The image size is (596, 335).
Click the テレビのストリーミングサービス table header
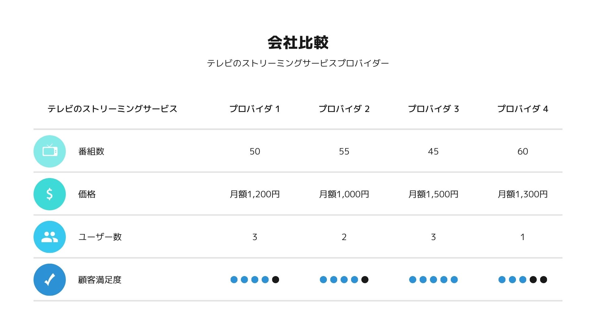point(112,109)
